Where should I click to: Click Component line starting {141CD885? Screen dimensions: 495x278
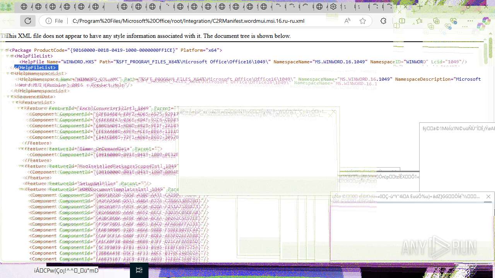(x=104, y=137)
